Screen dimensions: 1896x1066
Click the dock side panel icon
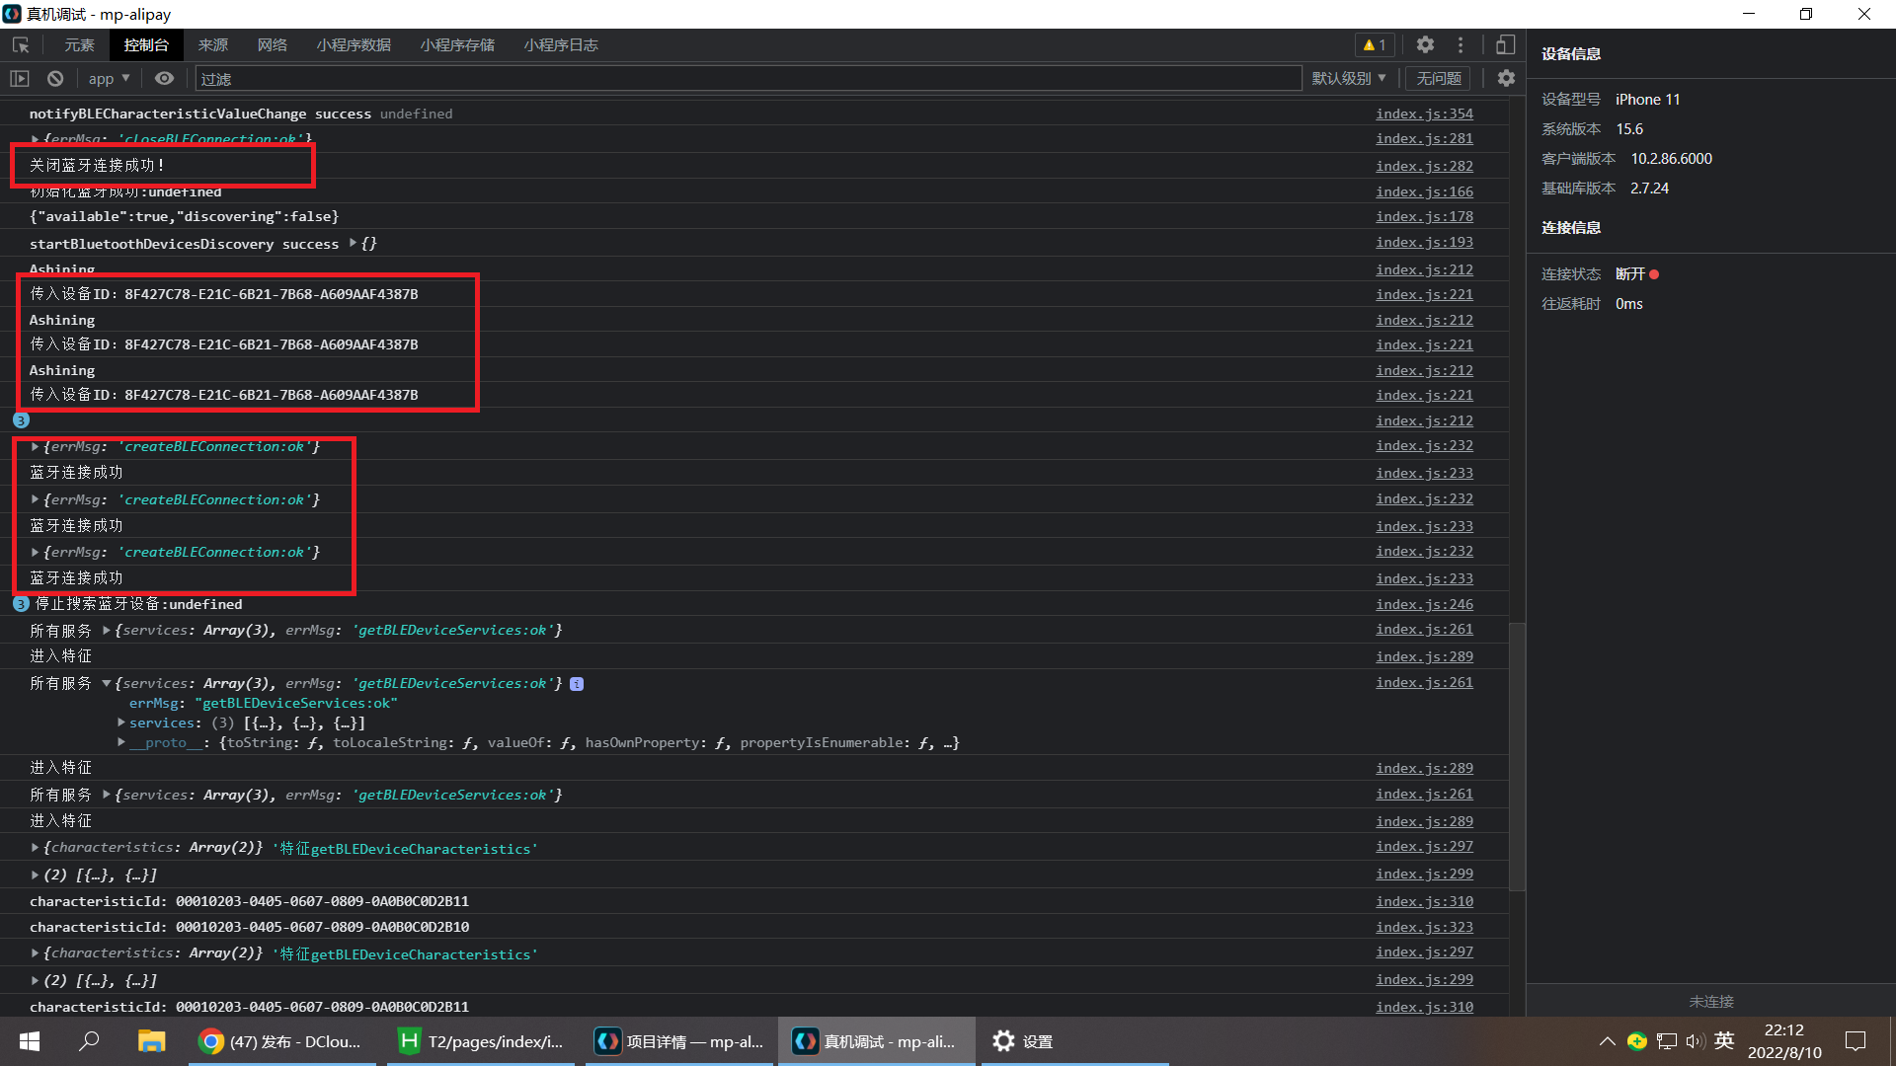(x=1505, y=45)
